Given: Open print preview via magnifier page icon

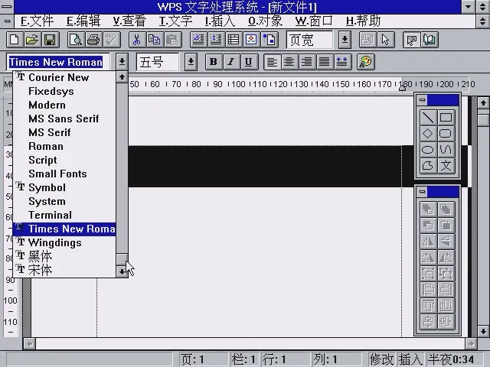Looking at the screenshot, I should tap(76, 40).
